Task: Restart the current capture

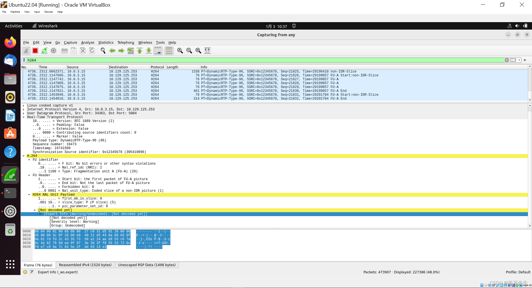Action: (x=44, y=51)
